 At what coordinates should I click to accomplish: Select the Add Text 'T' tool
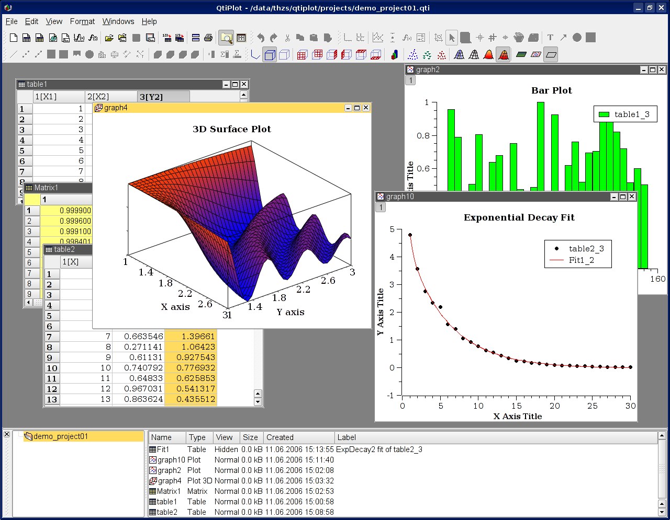(550, 38)
